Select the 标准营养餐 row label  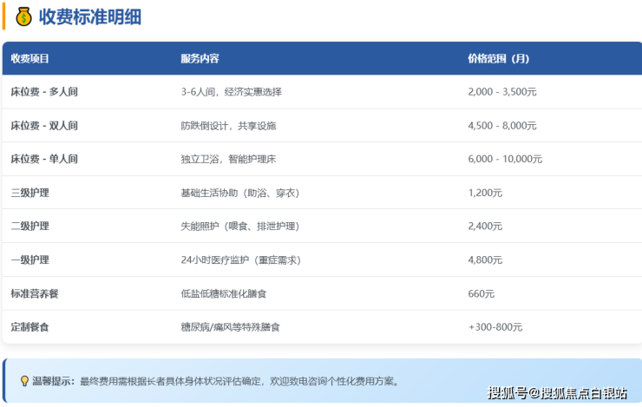click(35, 294)
